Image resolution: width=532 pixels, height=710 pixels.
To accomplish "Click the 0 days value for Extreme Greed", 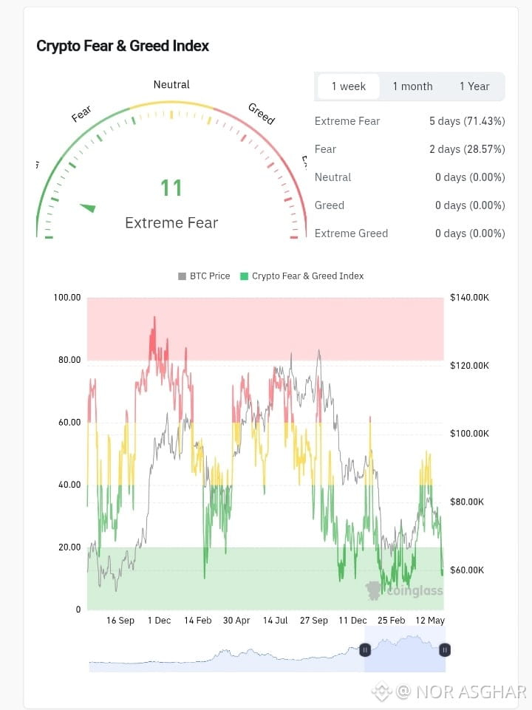I will point(470,233).
